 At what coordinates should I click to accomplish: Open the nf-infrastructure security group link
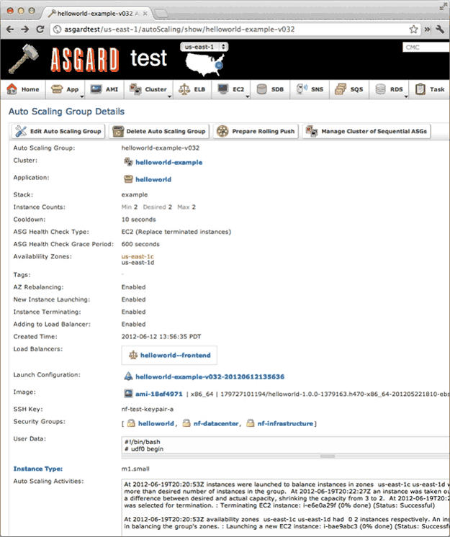[x=285, y=424]
